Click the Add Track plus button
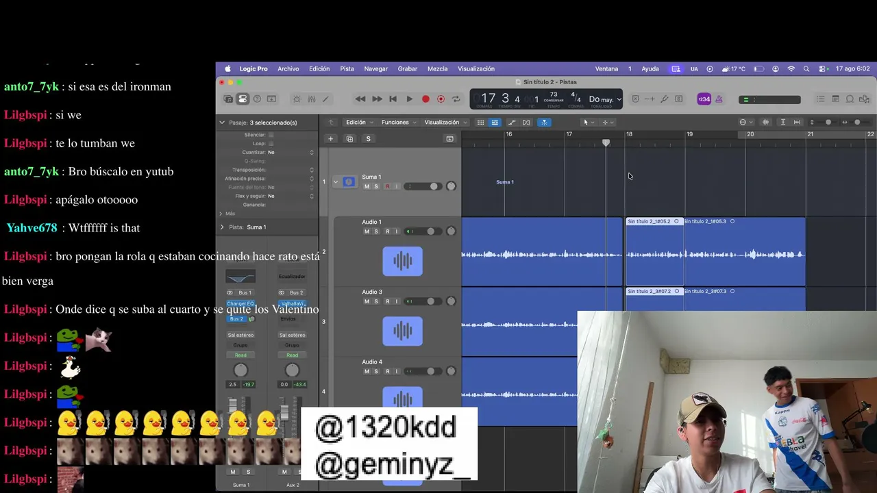Image resolution: width=877 pixels, height=493 pixels. coord(330,139)
